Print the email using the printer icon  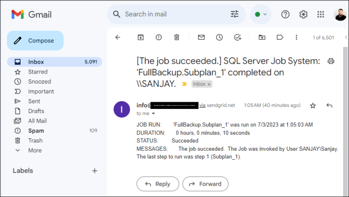[331, 61]
